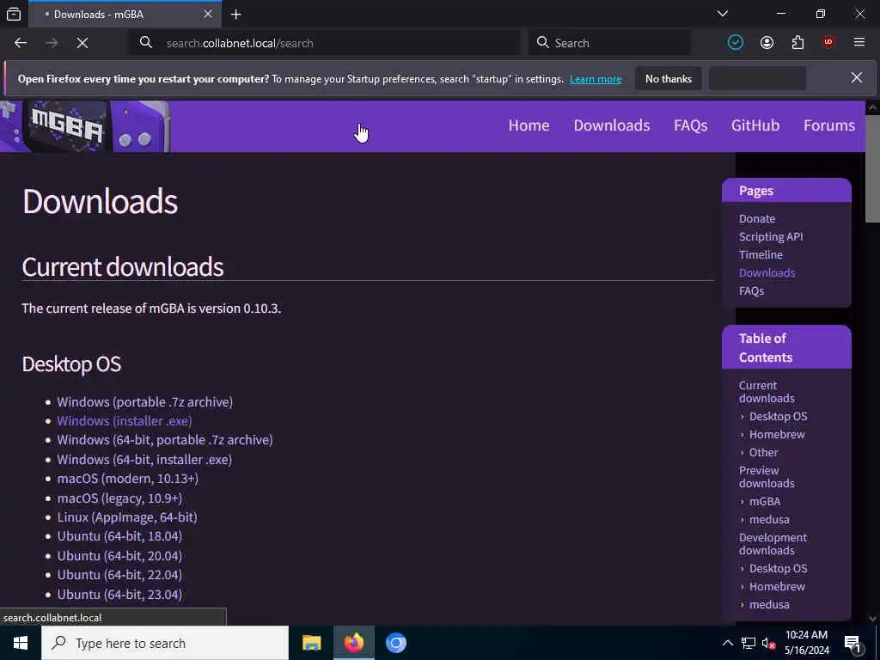This screenshot has width=880, height=660.
Task: Download Ubuntu 64-bit 22.04 package
Action: pos(119,575)
